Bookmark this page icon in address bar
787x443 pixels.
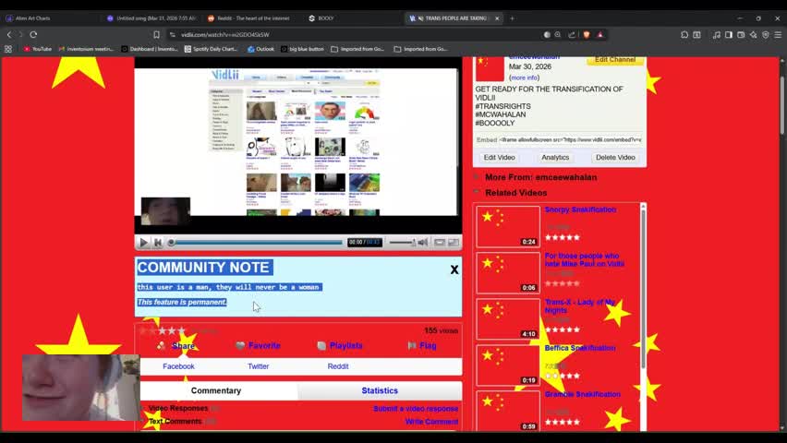pyautogui.click(x=157, y=35)
